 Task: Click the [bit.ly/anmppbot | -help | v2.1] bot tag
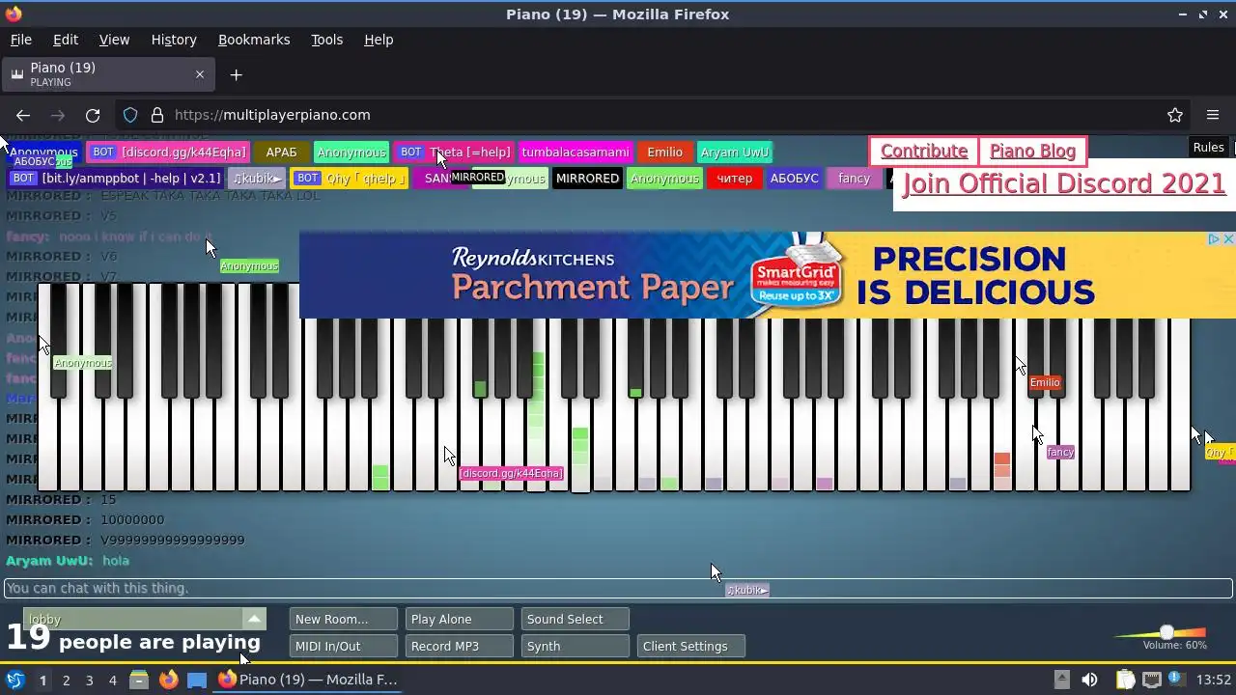pyautogui.click(x=117, y=179)
